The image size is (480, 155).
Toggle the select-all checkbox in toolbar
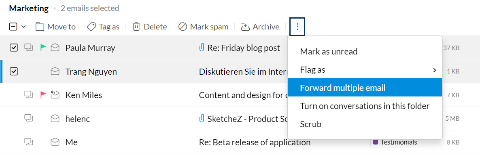coord(13,27)
